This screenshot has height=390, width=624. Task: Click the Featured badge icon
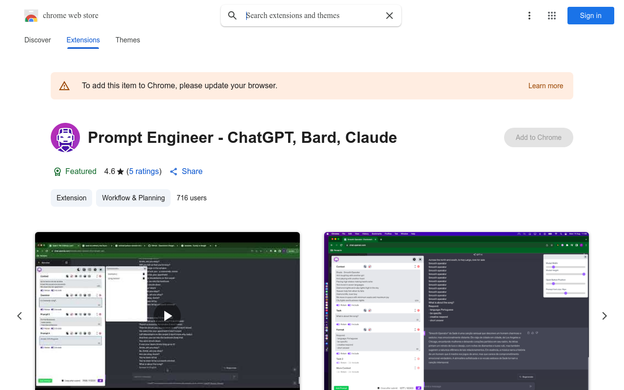57,172
